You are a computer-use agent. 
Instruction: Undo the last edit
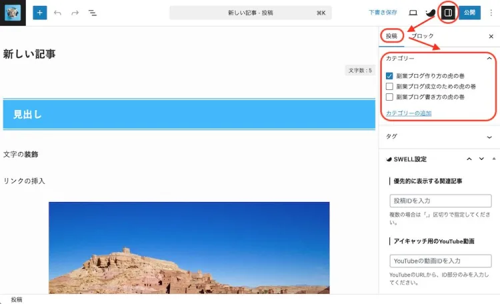57,13
